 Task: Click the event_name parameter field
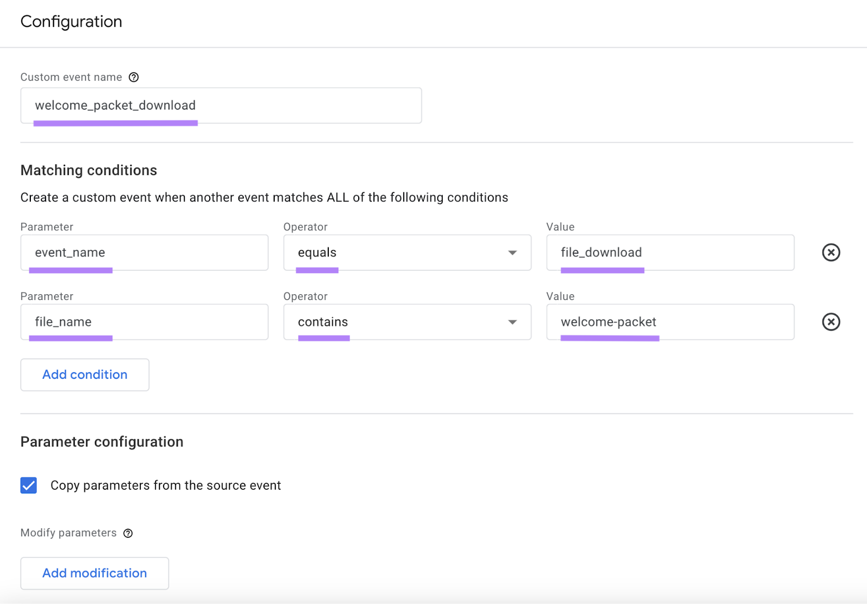pos(144,252)
